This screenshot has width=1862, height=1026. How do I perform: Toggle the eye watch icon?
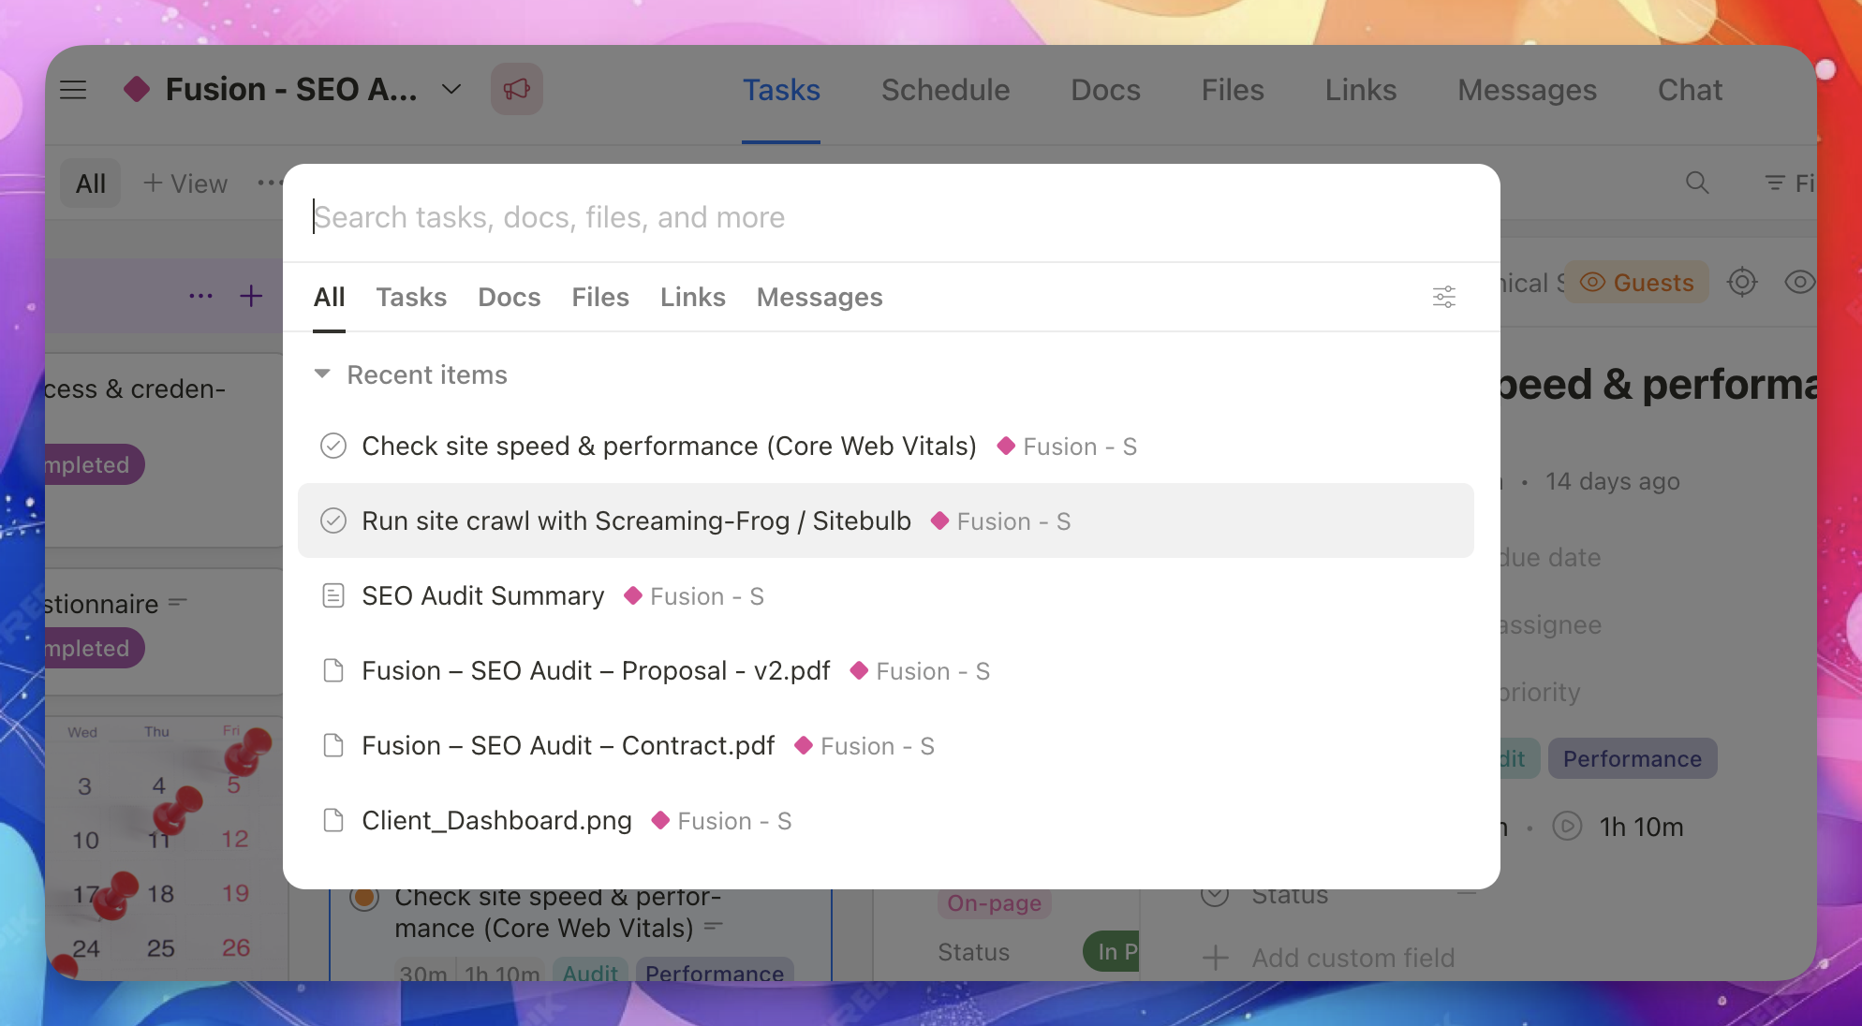pos(1799,282)
